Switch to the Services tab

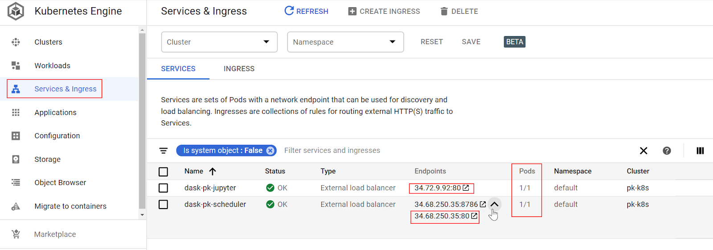click(x=178, y=69)
